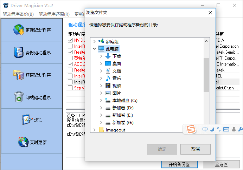Click the This PC monitor icon (此电脑)
The width and height of the screenshot is (243, 170).
click(x=101, y=49)
